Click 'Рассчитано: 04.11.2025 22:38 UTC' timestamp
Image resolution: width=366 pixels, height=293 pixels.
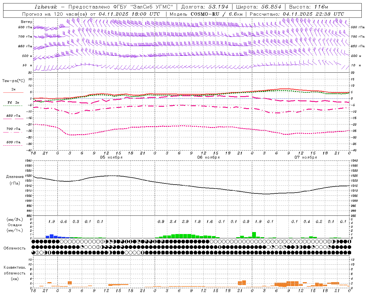click(x=297, y=14)
